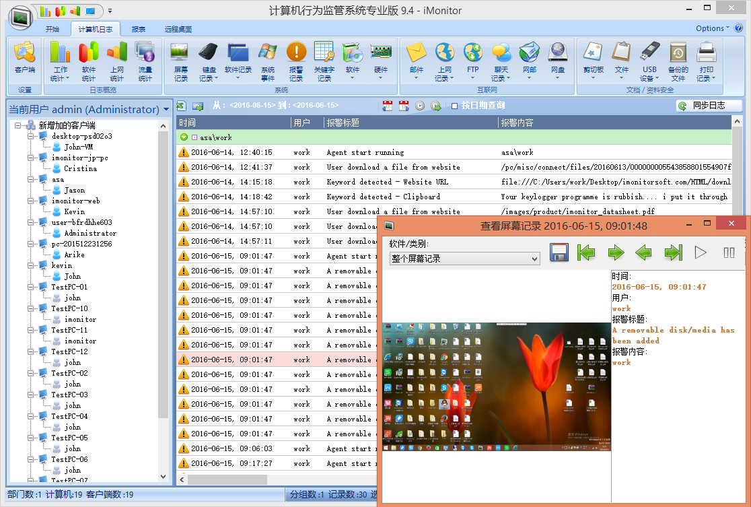Click the 剪切板 clipboard icon
Image resolution: width=751 pixels, height=507 pixels.
tap(593, 59)
